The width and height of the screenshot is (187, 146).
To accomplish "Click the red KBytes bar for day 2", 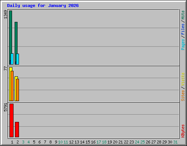I will pos(17,130).
